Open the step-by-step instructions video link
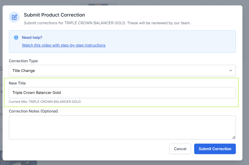The height and width of the screenshot is (165, 249). 64,45
